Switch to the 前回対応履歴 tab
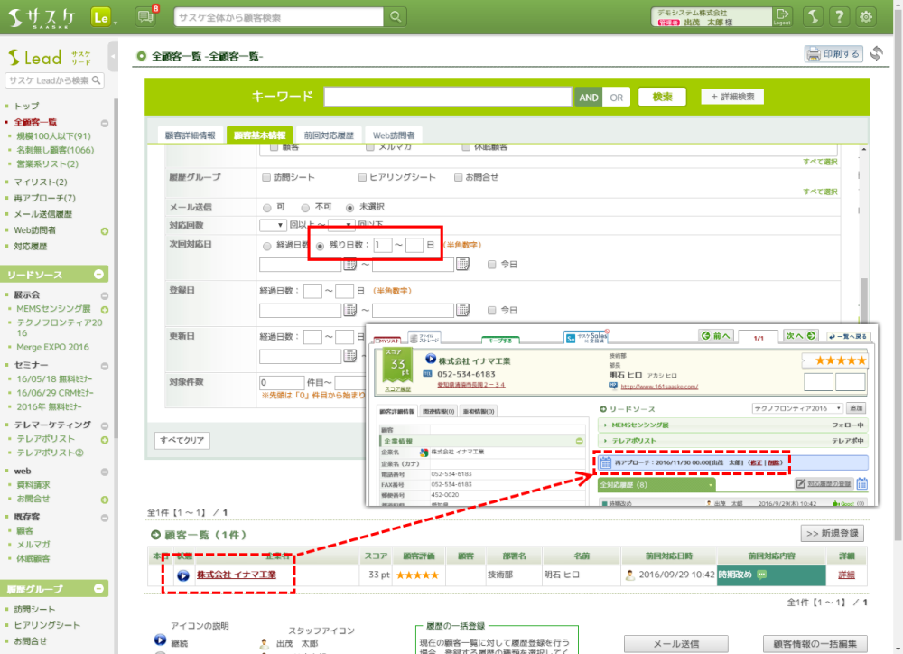Viewport: 903px width, 654px height. [329, 135]
